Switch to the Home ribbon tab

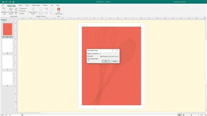[20, 5]
